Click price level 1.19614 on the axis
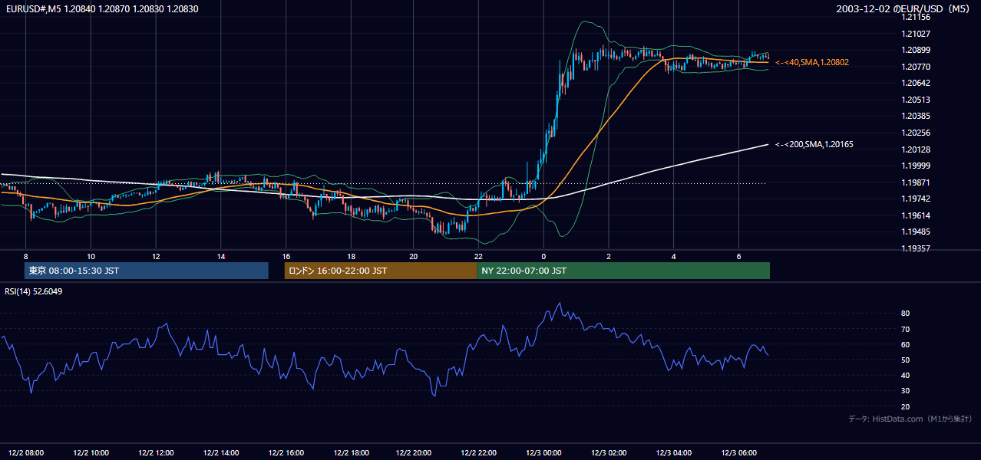The image size is (981, 460). click(x=915, y=215)
